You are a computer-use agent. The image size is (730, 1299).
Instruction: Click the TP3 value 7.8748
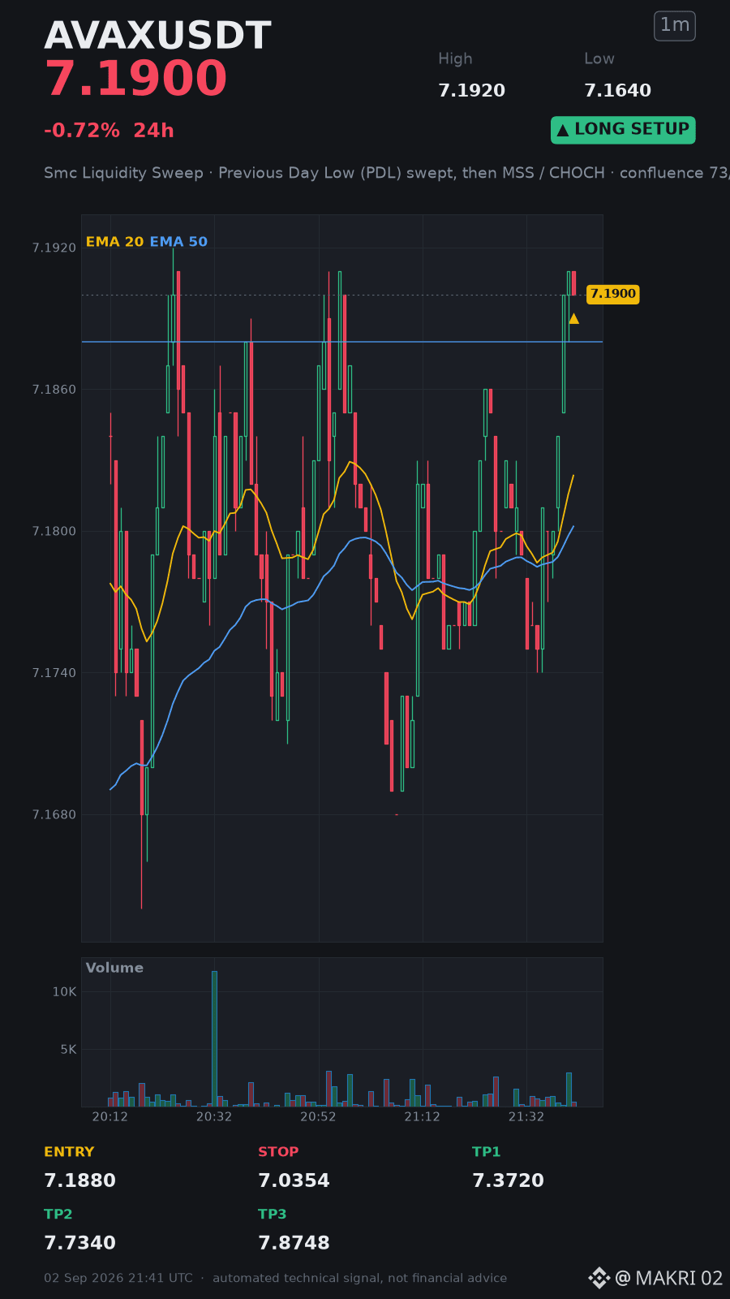(294, 1243)
